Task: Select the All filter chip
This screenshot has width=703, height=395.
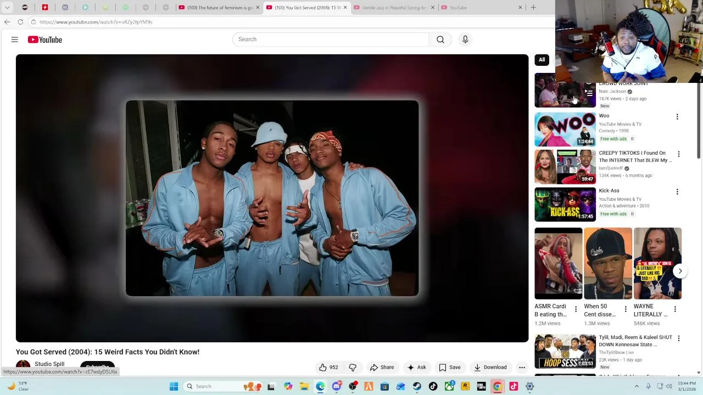Action: tap(542, 60)
